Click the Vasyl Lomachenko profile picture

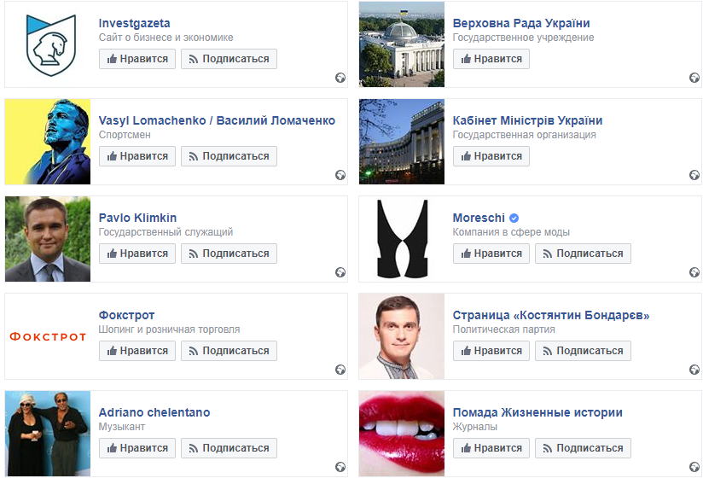tap(48, 142)
